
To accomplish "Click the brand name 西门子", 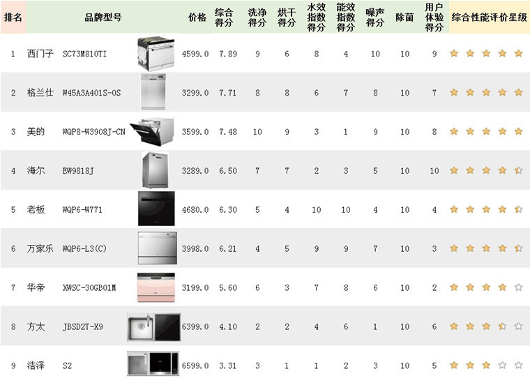I will pos(40,54).
